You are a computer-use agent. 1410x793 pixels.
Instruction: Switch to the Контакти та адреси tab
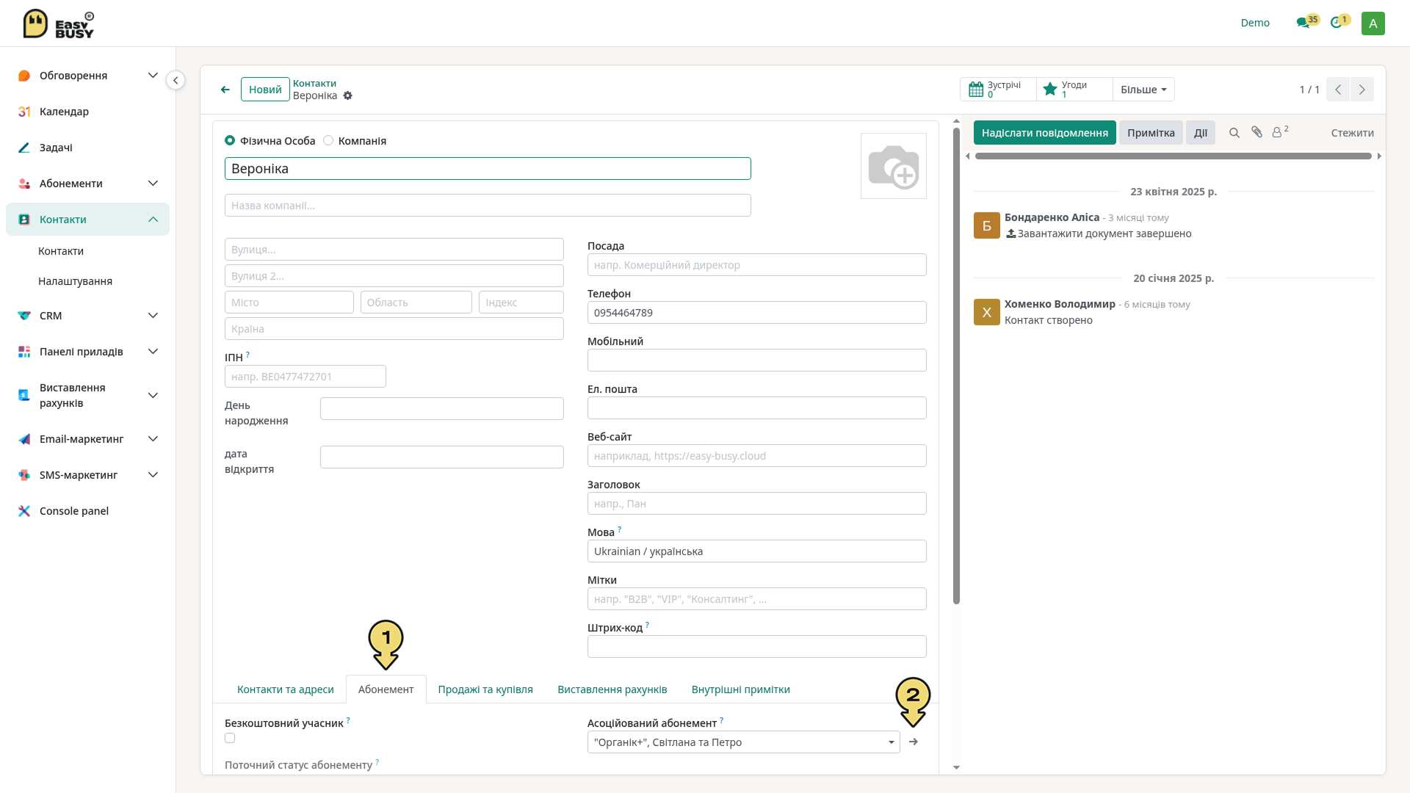coord(286,689)
